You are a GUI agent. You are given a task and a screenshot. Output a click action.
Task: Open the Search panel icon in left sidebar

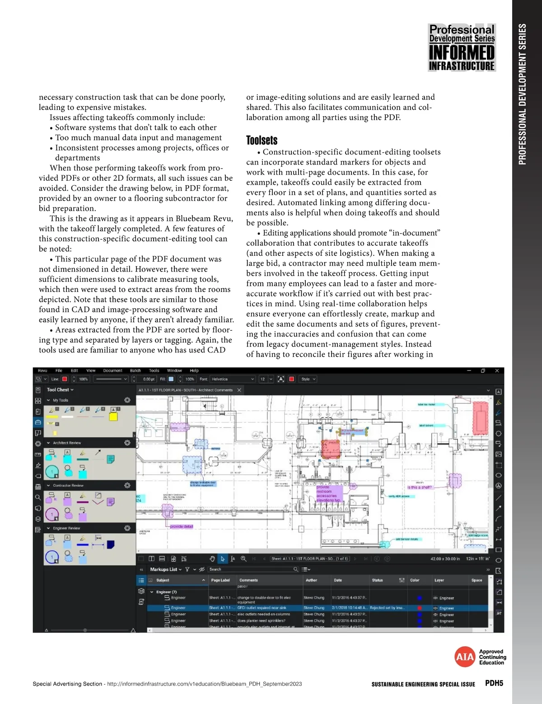38,497
